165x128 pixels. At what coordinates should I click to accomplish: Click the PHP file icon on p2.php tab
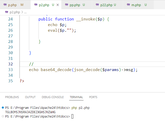(x=36, y=5)
